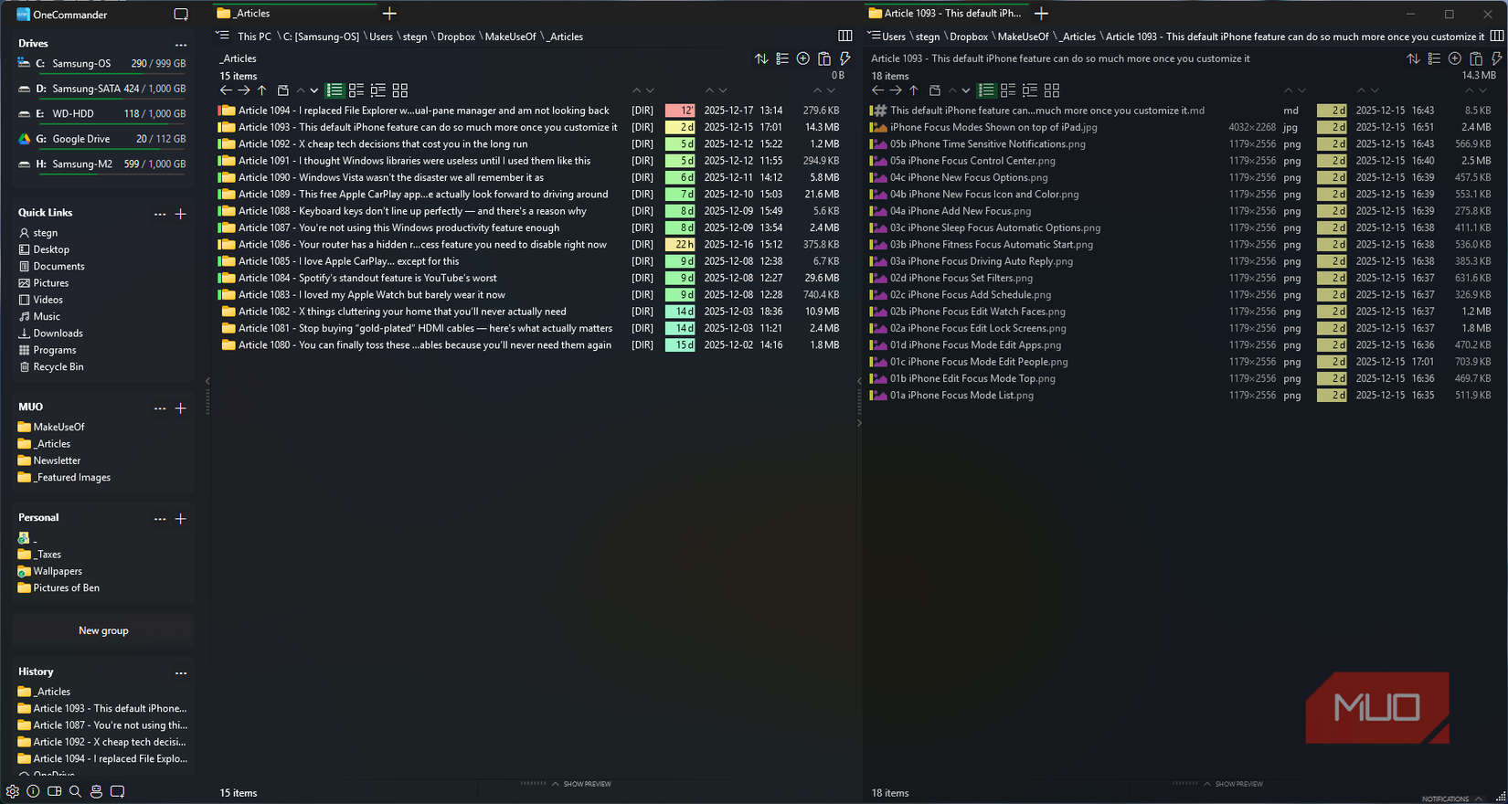Go forward in left pane navigation
Image resolution: width=1508 pixels, height=804 pixels.
[x=244, y=90]
